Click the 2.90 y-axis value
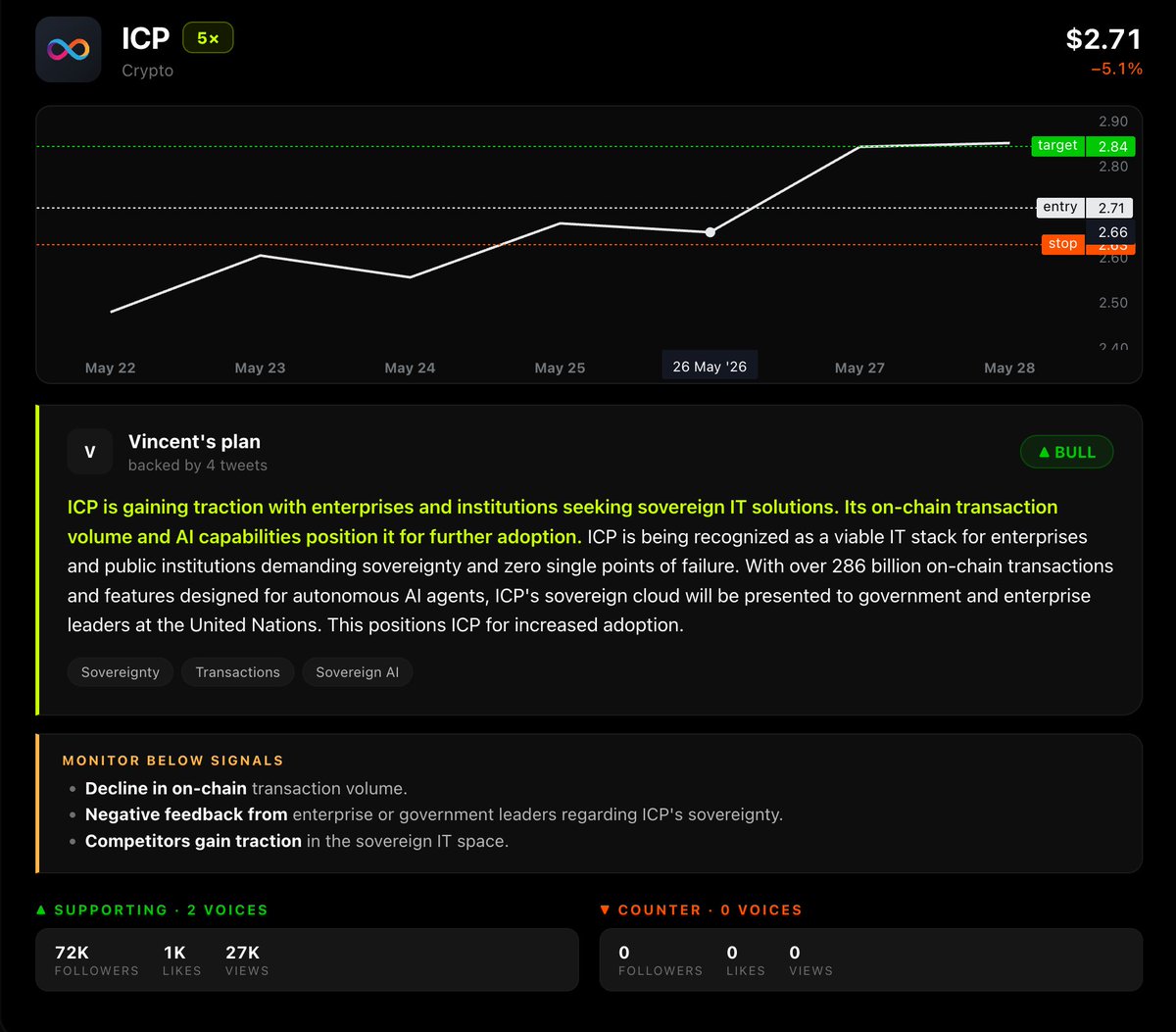 click(x=1113, y=122)
